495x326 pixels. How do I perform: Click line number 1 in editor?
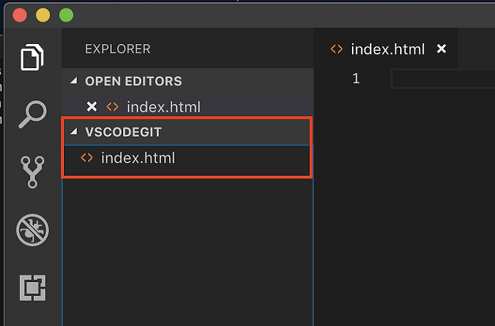click(356, 78)
